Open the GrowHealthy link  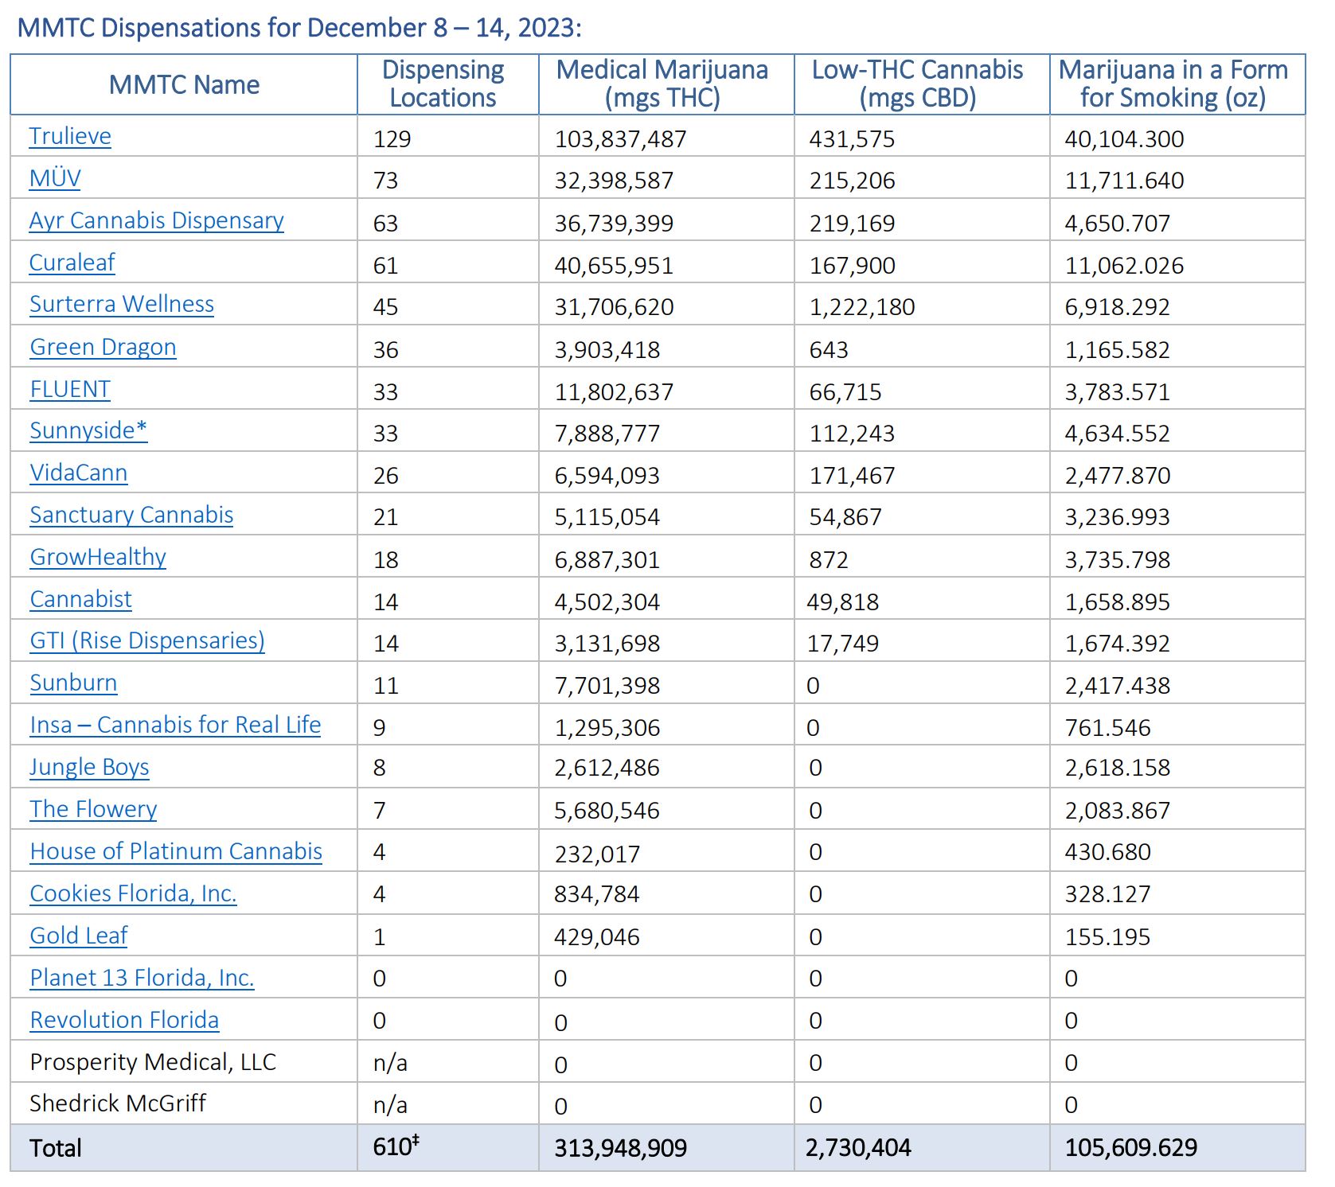[x=98, y=557]
